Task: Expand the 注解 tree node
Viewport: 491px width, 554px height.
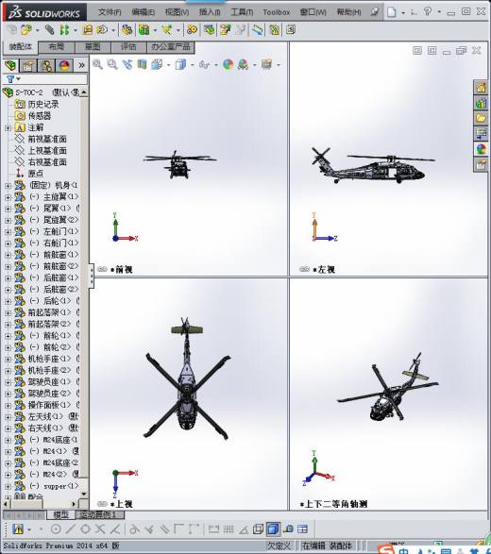Action: 8,128
